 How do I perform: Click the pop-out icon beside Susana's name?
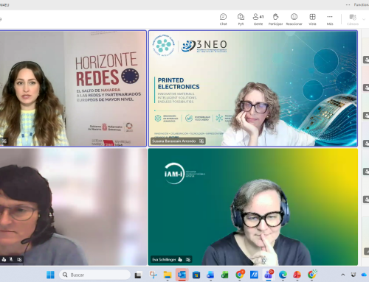click(201, 141)
